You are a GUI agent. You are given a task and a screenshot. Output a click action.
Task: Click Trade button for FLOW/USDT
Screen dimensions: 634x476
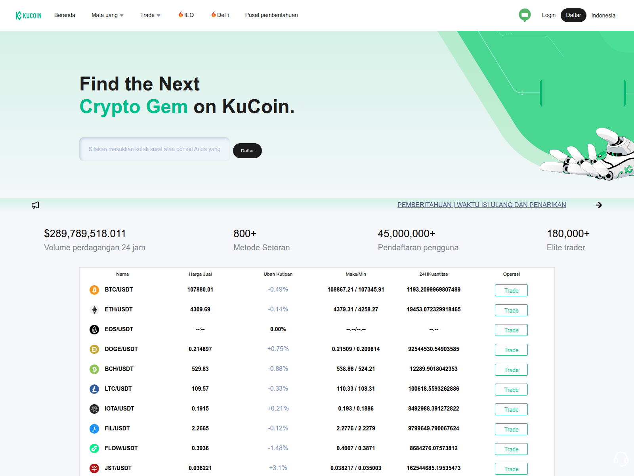[x=511, y=449]
